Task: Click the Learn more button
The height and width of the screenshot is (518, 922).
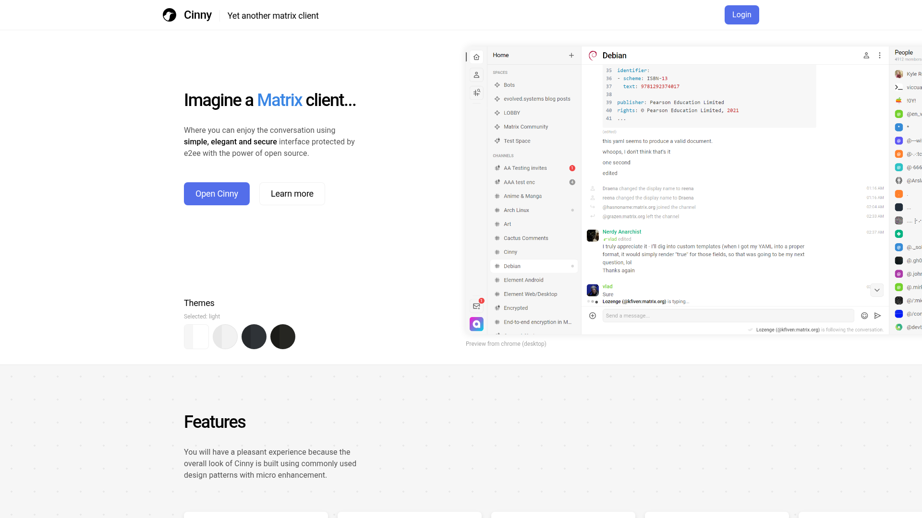Action: (292, 194)
